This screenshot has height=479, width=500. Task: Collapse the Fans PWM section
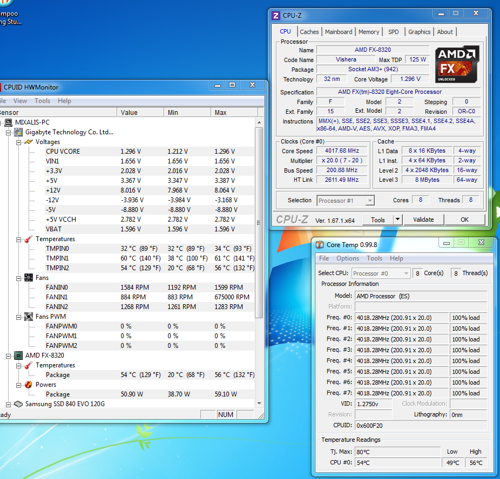(x=18, y=317)
